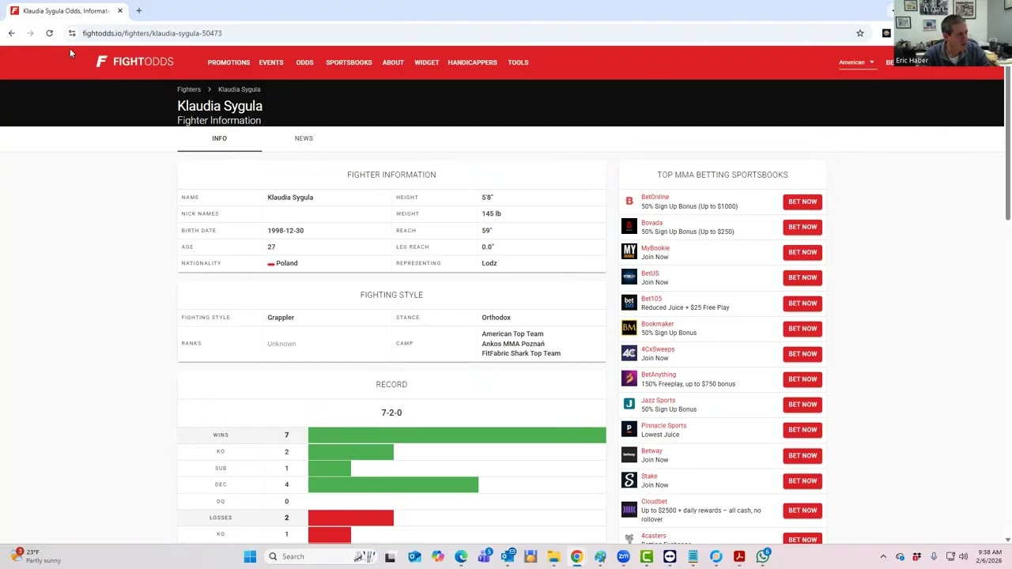This screenshot has width=1012, height=569.
Task: Click Bet Now for BetUS
Action: point(802,277)
